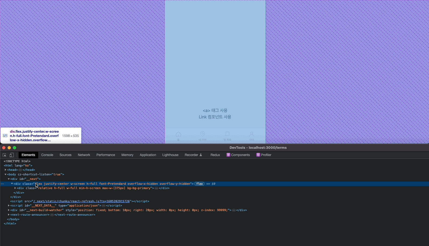Viewport: 429px width, 246px height.
Task: Open the Memory tab
Action: click(x=127, y=155)
